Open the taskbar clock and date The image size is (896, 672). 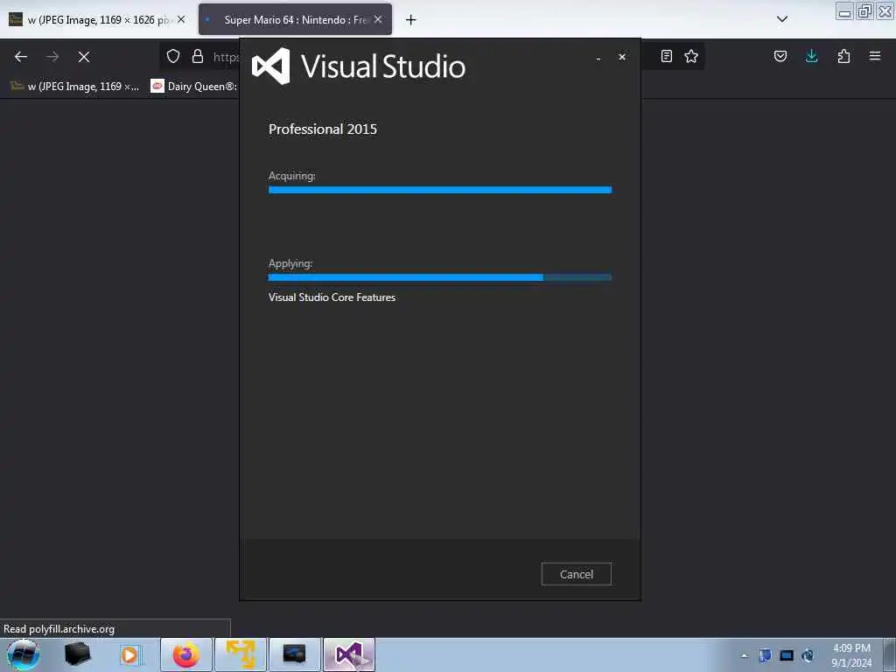tap(851, 655)
